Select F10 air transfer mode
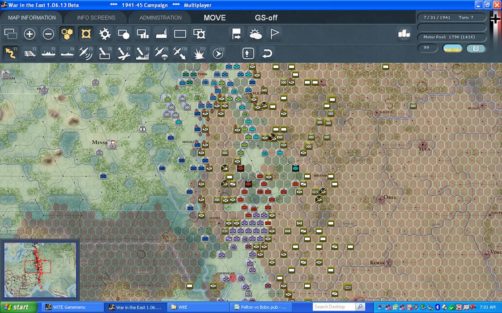This screenshot has width=502, height=313. click(x=180, y=53)
